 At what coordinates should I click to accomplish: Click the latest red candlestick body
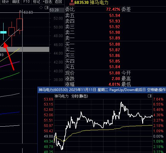pos(20,25)
